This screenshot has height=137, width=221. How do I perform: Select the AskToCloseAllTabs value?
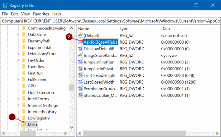(100, 42)
